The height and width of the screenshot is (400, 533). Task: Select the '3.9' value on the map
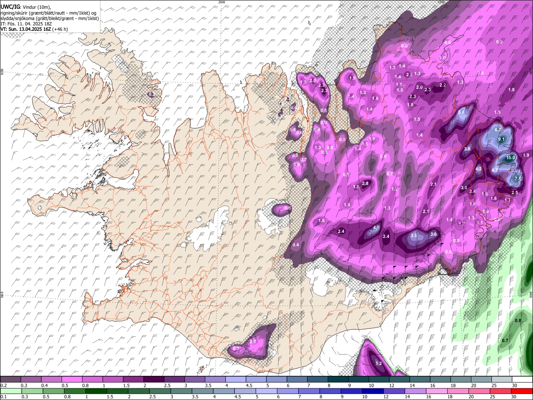(414, 235)
